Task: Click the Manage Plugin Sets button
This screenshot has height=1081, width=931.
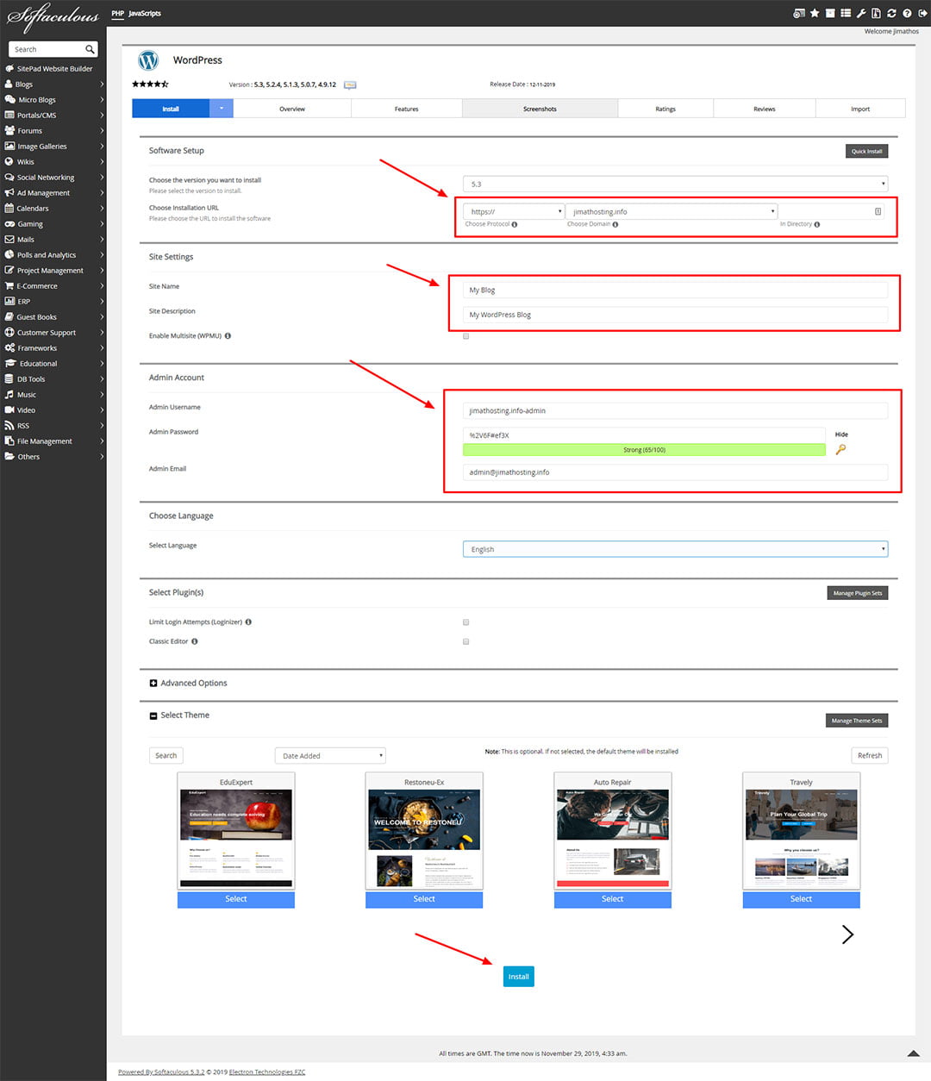Action: [x=858, y=593]
